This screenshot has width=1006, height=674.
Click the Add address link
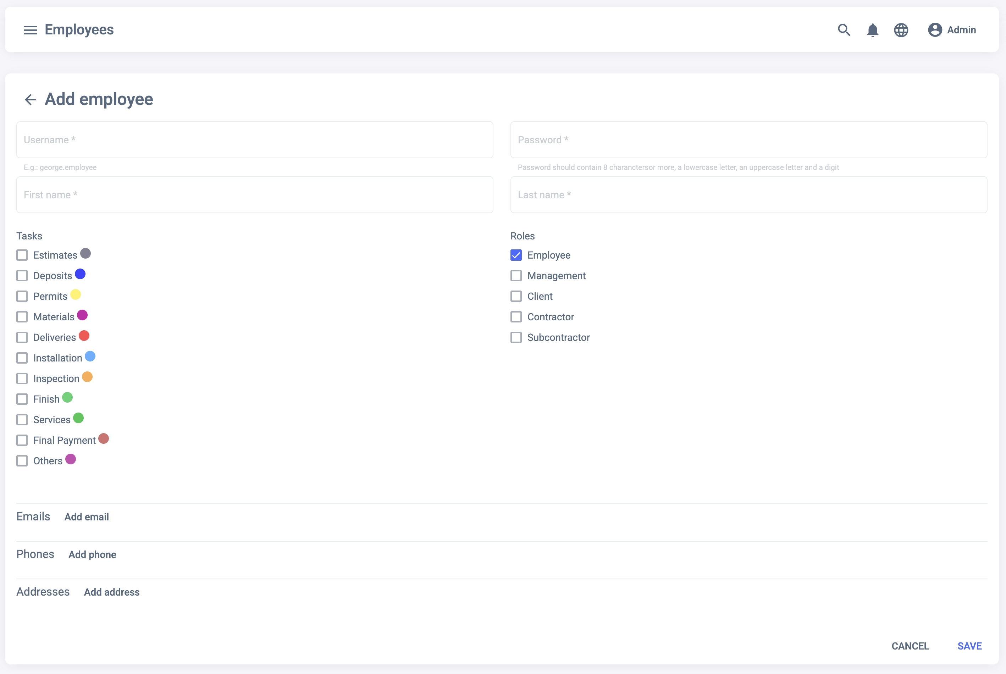click(112, 592)
